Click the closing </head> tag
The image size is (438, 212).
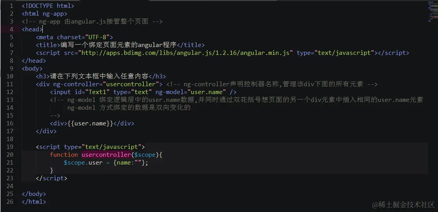pyautogui.click(x=34, y=61)
